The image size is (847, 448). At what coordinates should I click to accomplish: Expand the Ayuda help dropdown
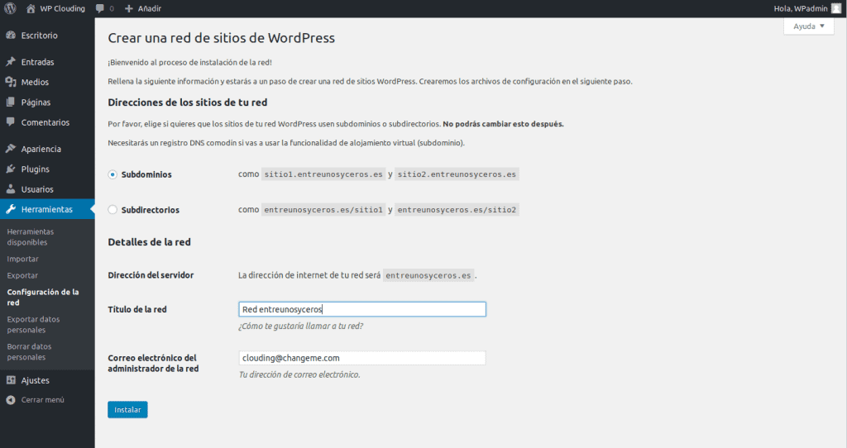[x=809, y=26]
